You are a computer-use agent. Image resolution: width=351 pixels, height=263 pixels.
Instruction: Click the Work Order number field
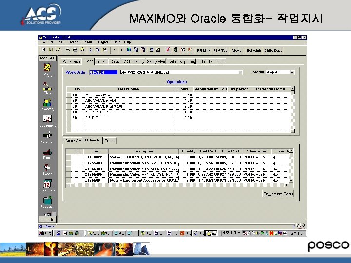(x=103, y=72)
